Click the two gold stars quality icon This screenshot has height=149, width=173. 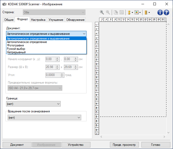click(x=129, y=12)
